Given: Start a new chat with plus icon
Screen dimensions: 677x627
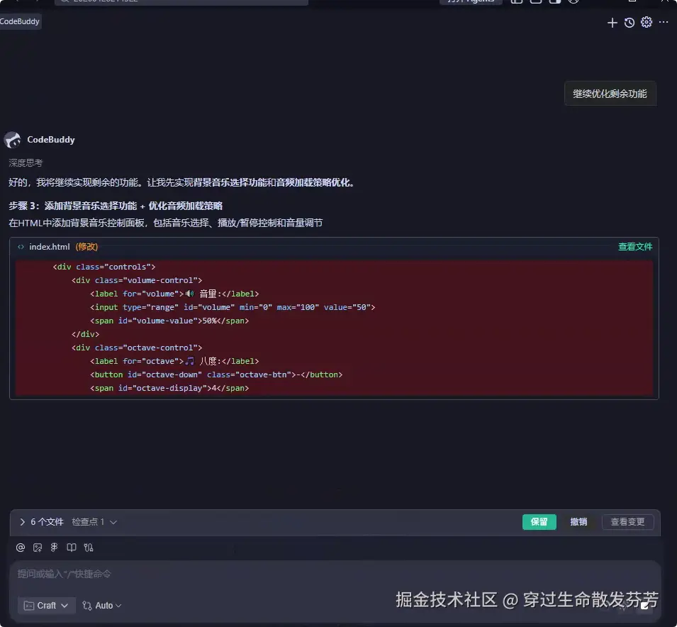Looking at the screenshot, I should (612, 23).
